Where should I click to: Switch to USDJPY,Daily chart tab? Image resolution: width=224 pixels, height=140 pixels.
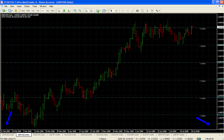54,135
